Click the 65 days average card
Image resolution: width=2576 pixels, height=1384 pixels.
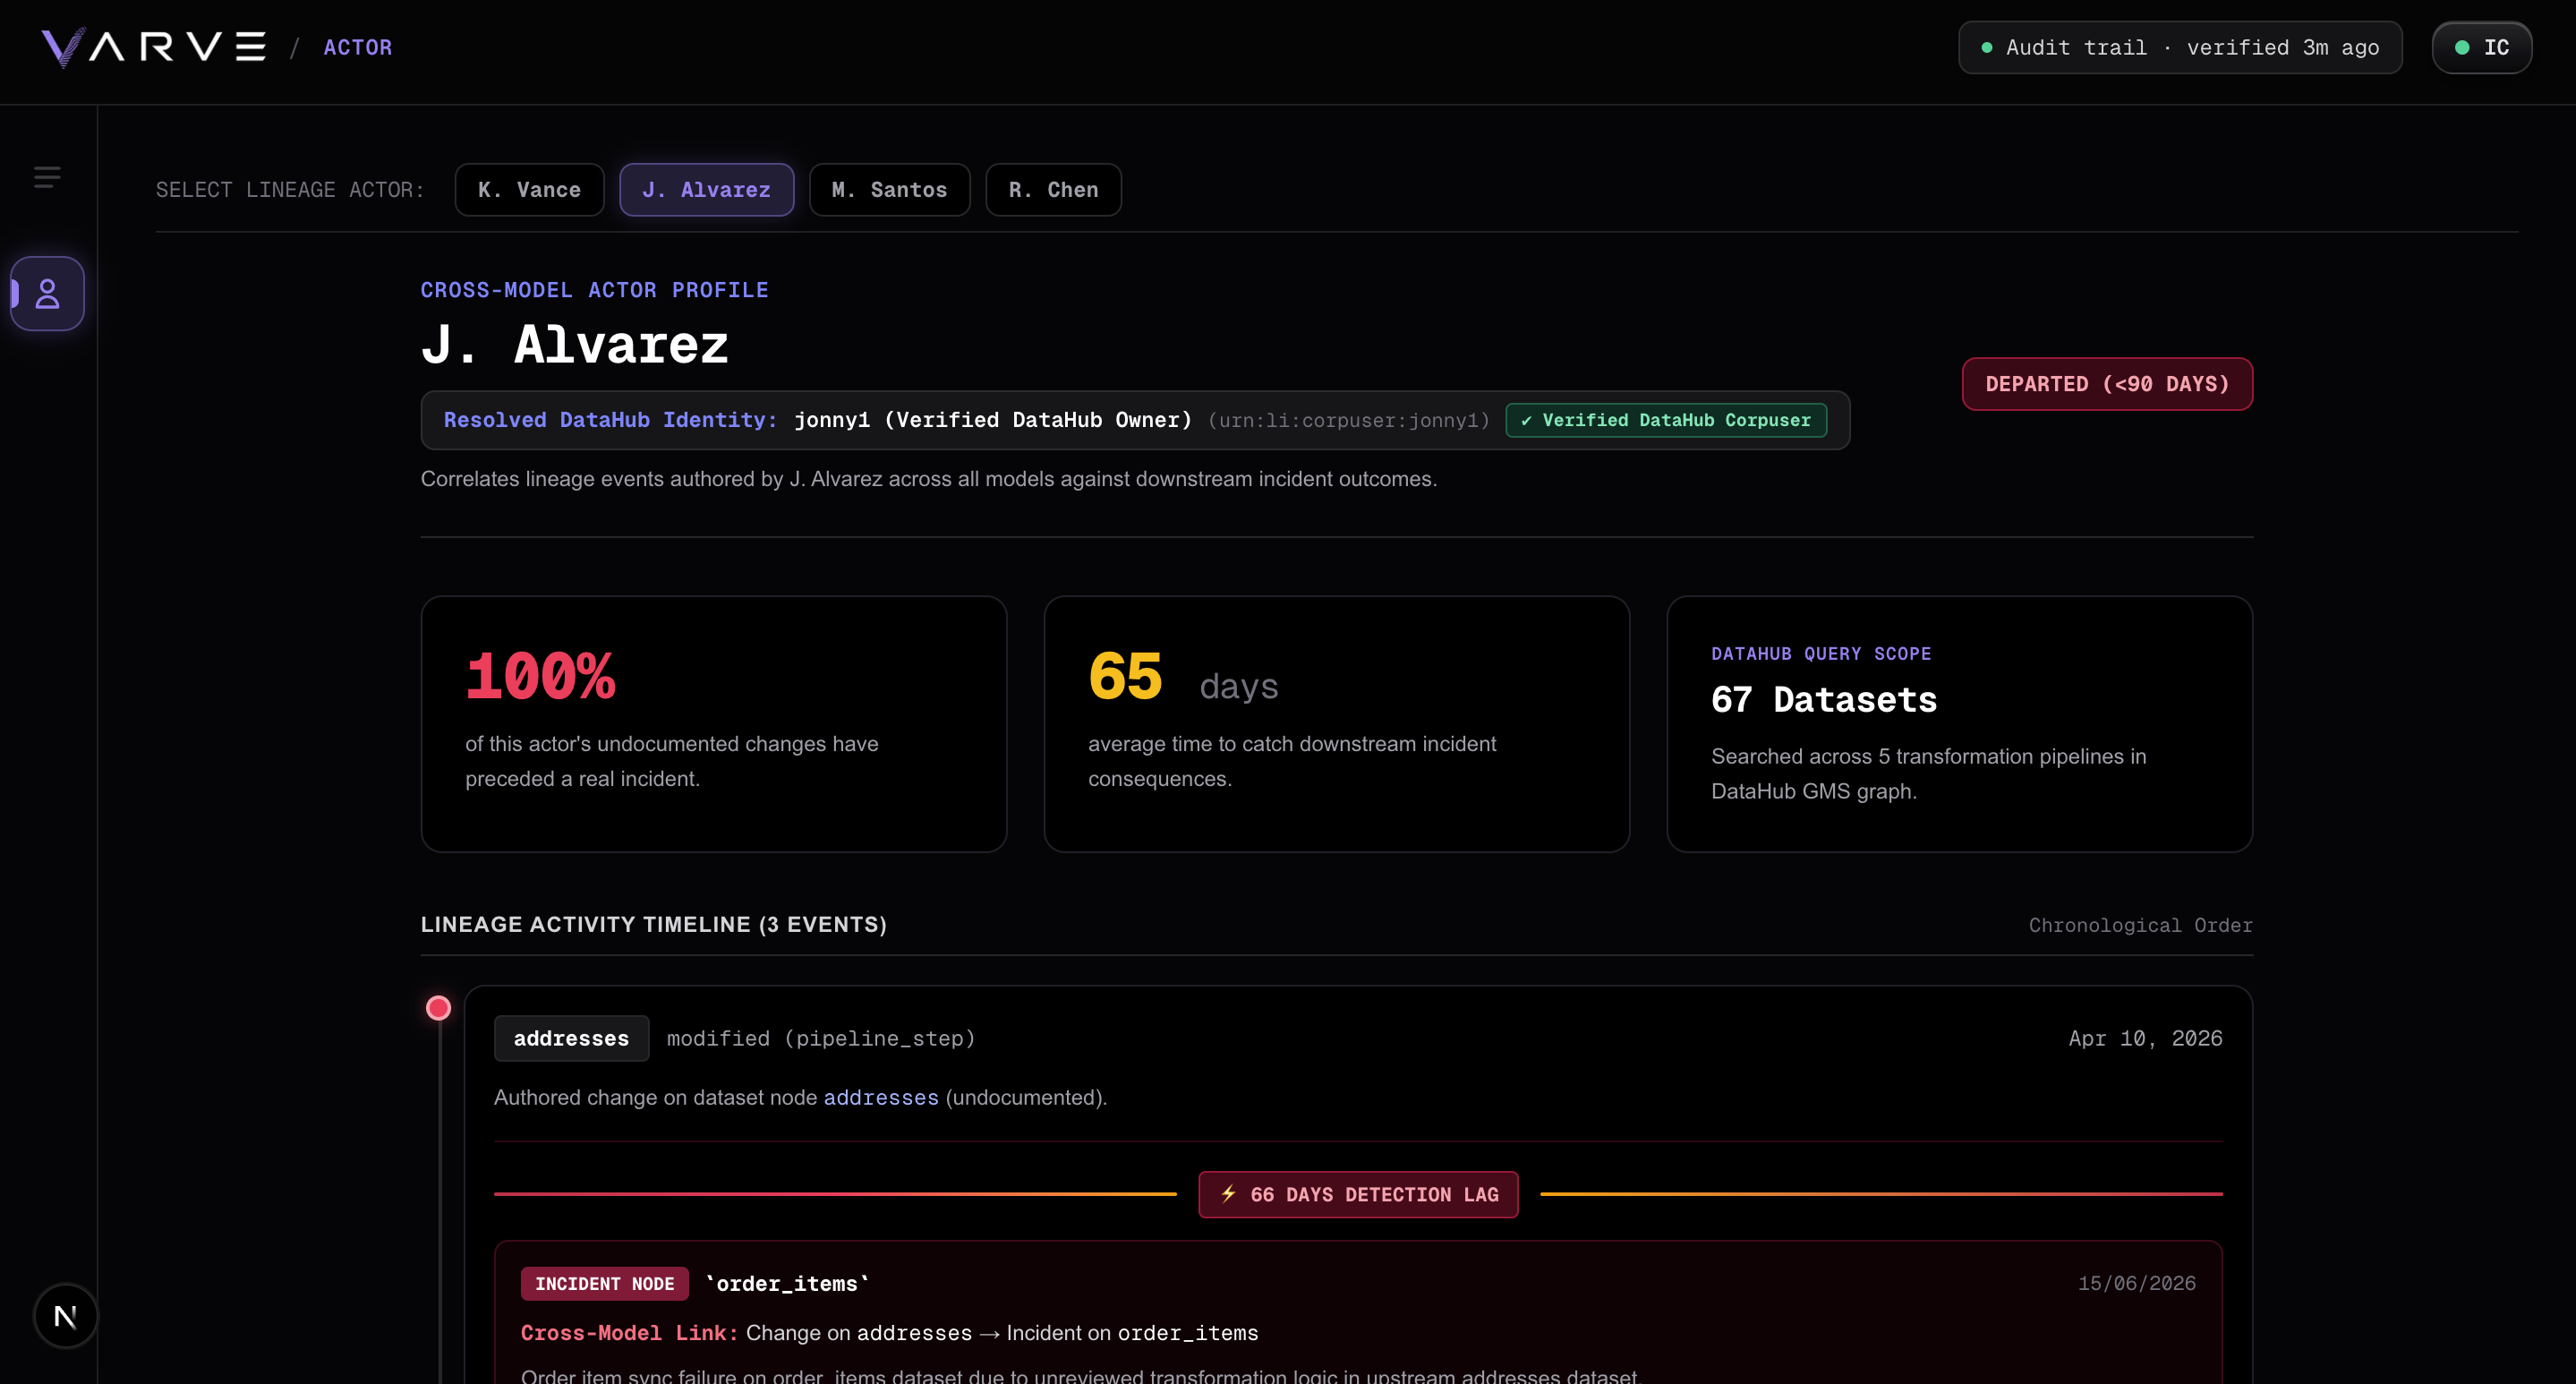click(x=1336, y=724)
